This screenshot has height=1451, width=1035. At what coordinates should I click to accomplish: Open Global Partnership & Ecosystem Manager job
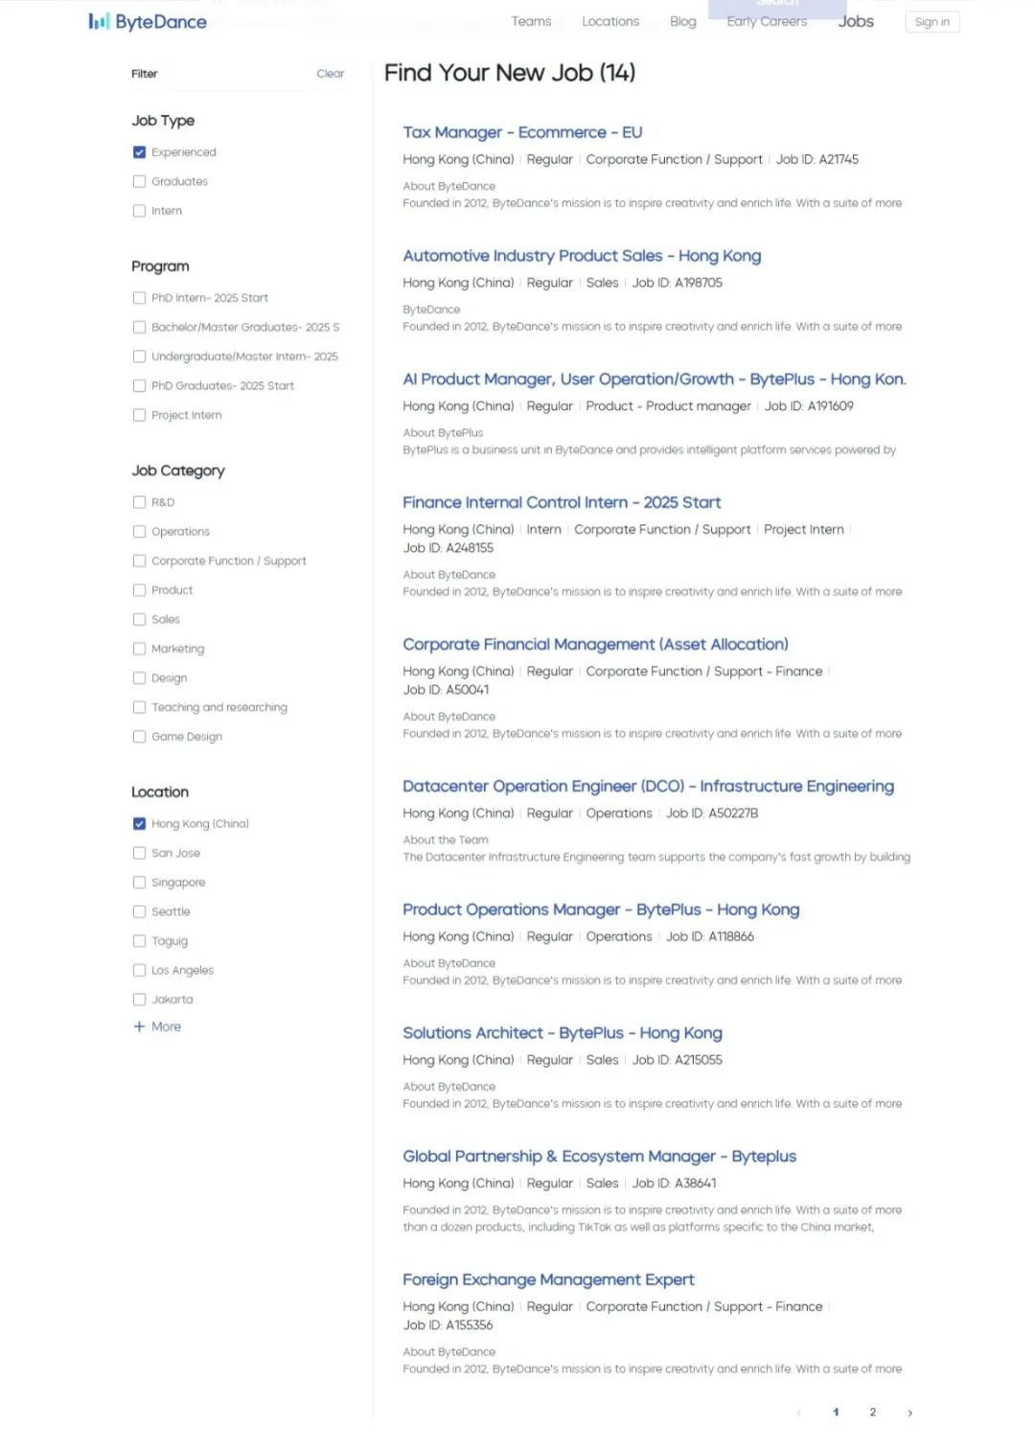tap(599, 1157)
